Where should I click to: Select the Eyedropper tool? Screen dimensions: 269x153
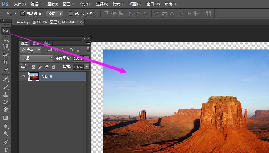click(x=6, y=70)
